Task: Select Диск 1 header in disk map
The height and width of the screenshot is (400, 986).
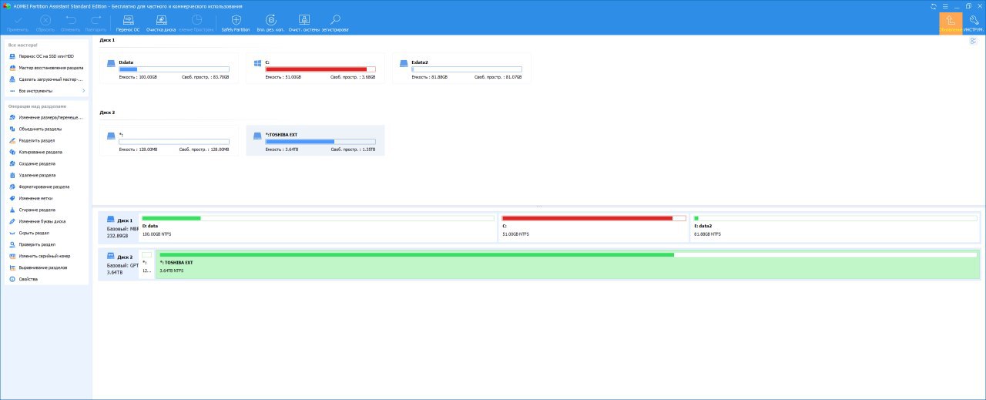Action: pos(119,228)
